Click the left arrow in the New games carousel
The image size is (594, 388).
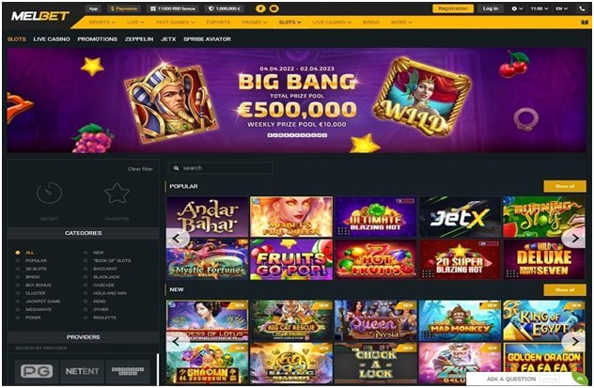click(177, 342)
